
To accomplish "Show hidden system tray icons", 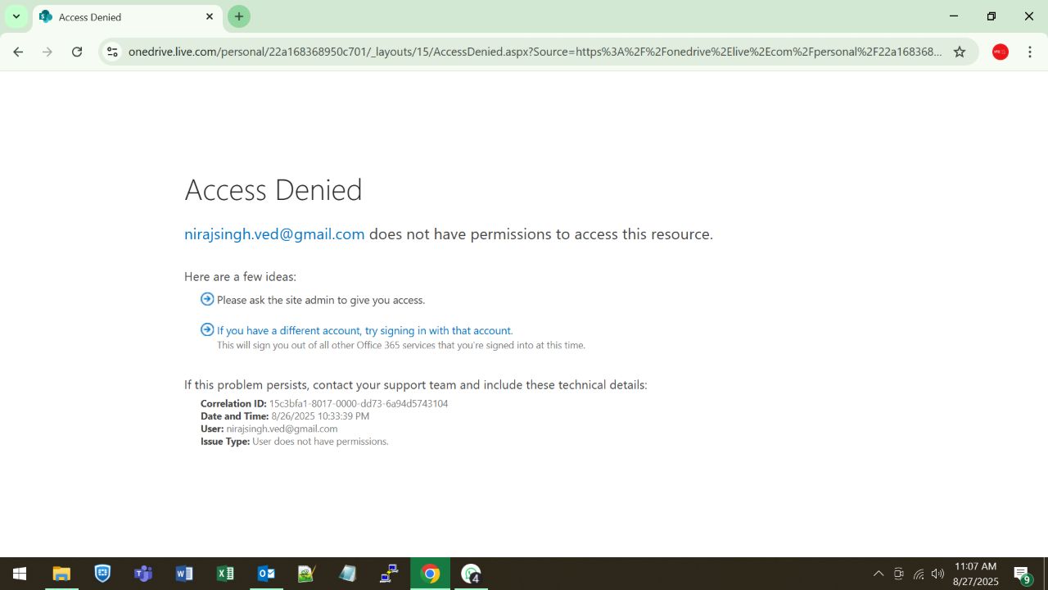I will pyautogui.click(x=879, y=574).
